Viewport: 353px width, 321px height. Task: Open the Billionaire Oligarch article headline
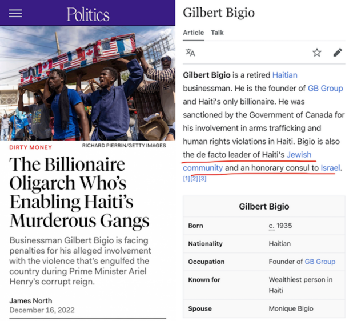[x=79, y=192]
